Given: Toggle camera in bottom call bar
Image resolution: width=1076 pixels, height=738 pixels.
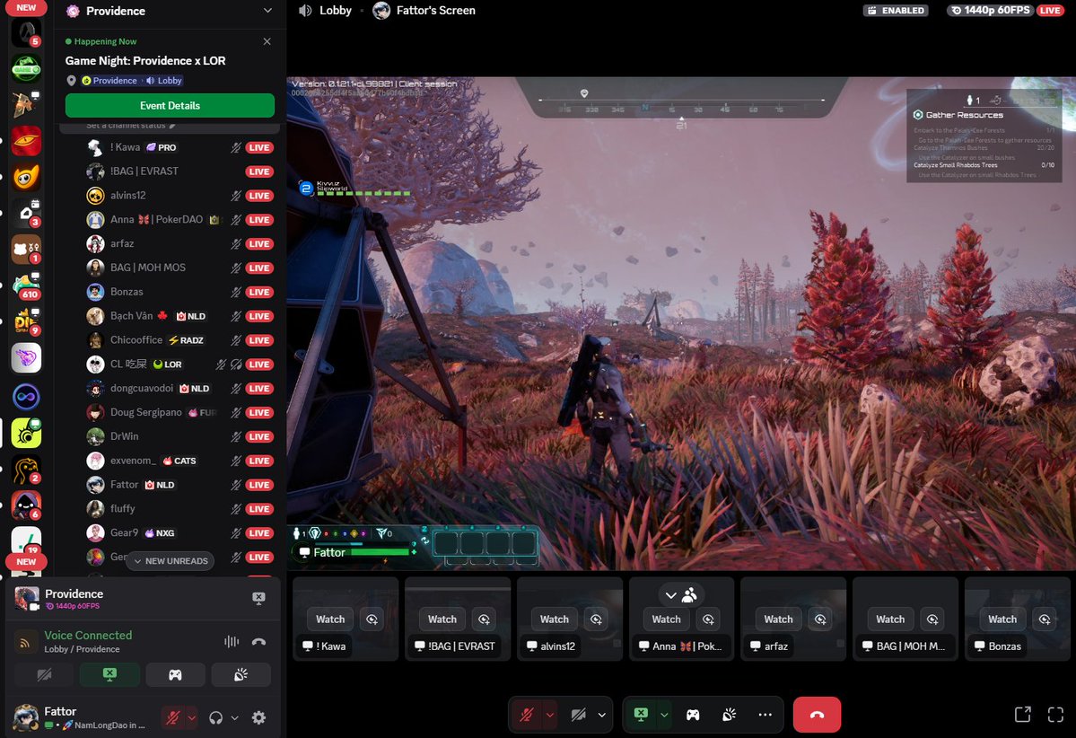Looking at the screenshot, I should [x=579, y=715].
